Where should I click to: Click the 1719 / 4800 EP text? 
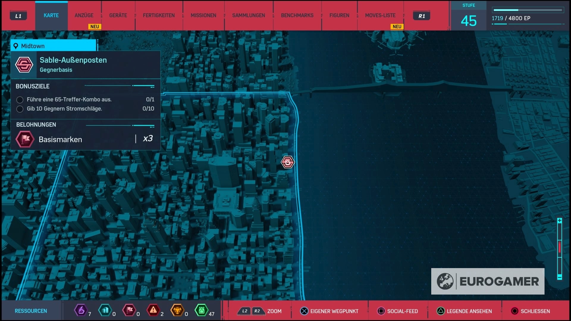click(x=511, y=18)
